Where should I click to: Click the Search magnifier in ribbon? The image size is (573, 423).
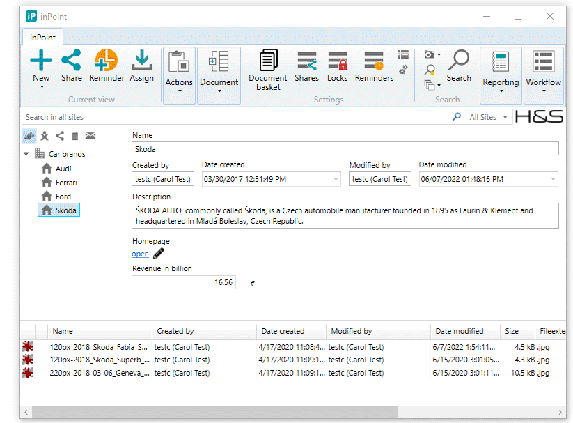point(459,60)
